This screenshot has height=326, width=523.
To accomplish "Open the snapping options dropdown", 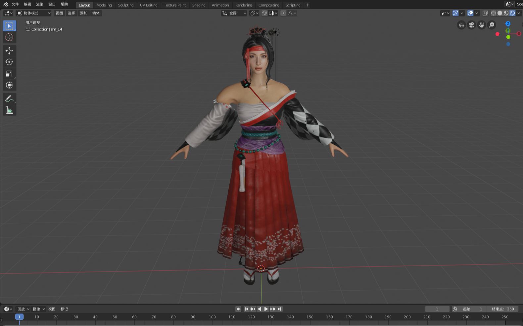I will click(x=273, y=13).
